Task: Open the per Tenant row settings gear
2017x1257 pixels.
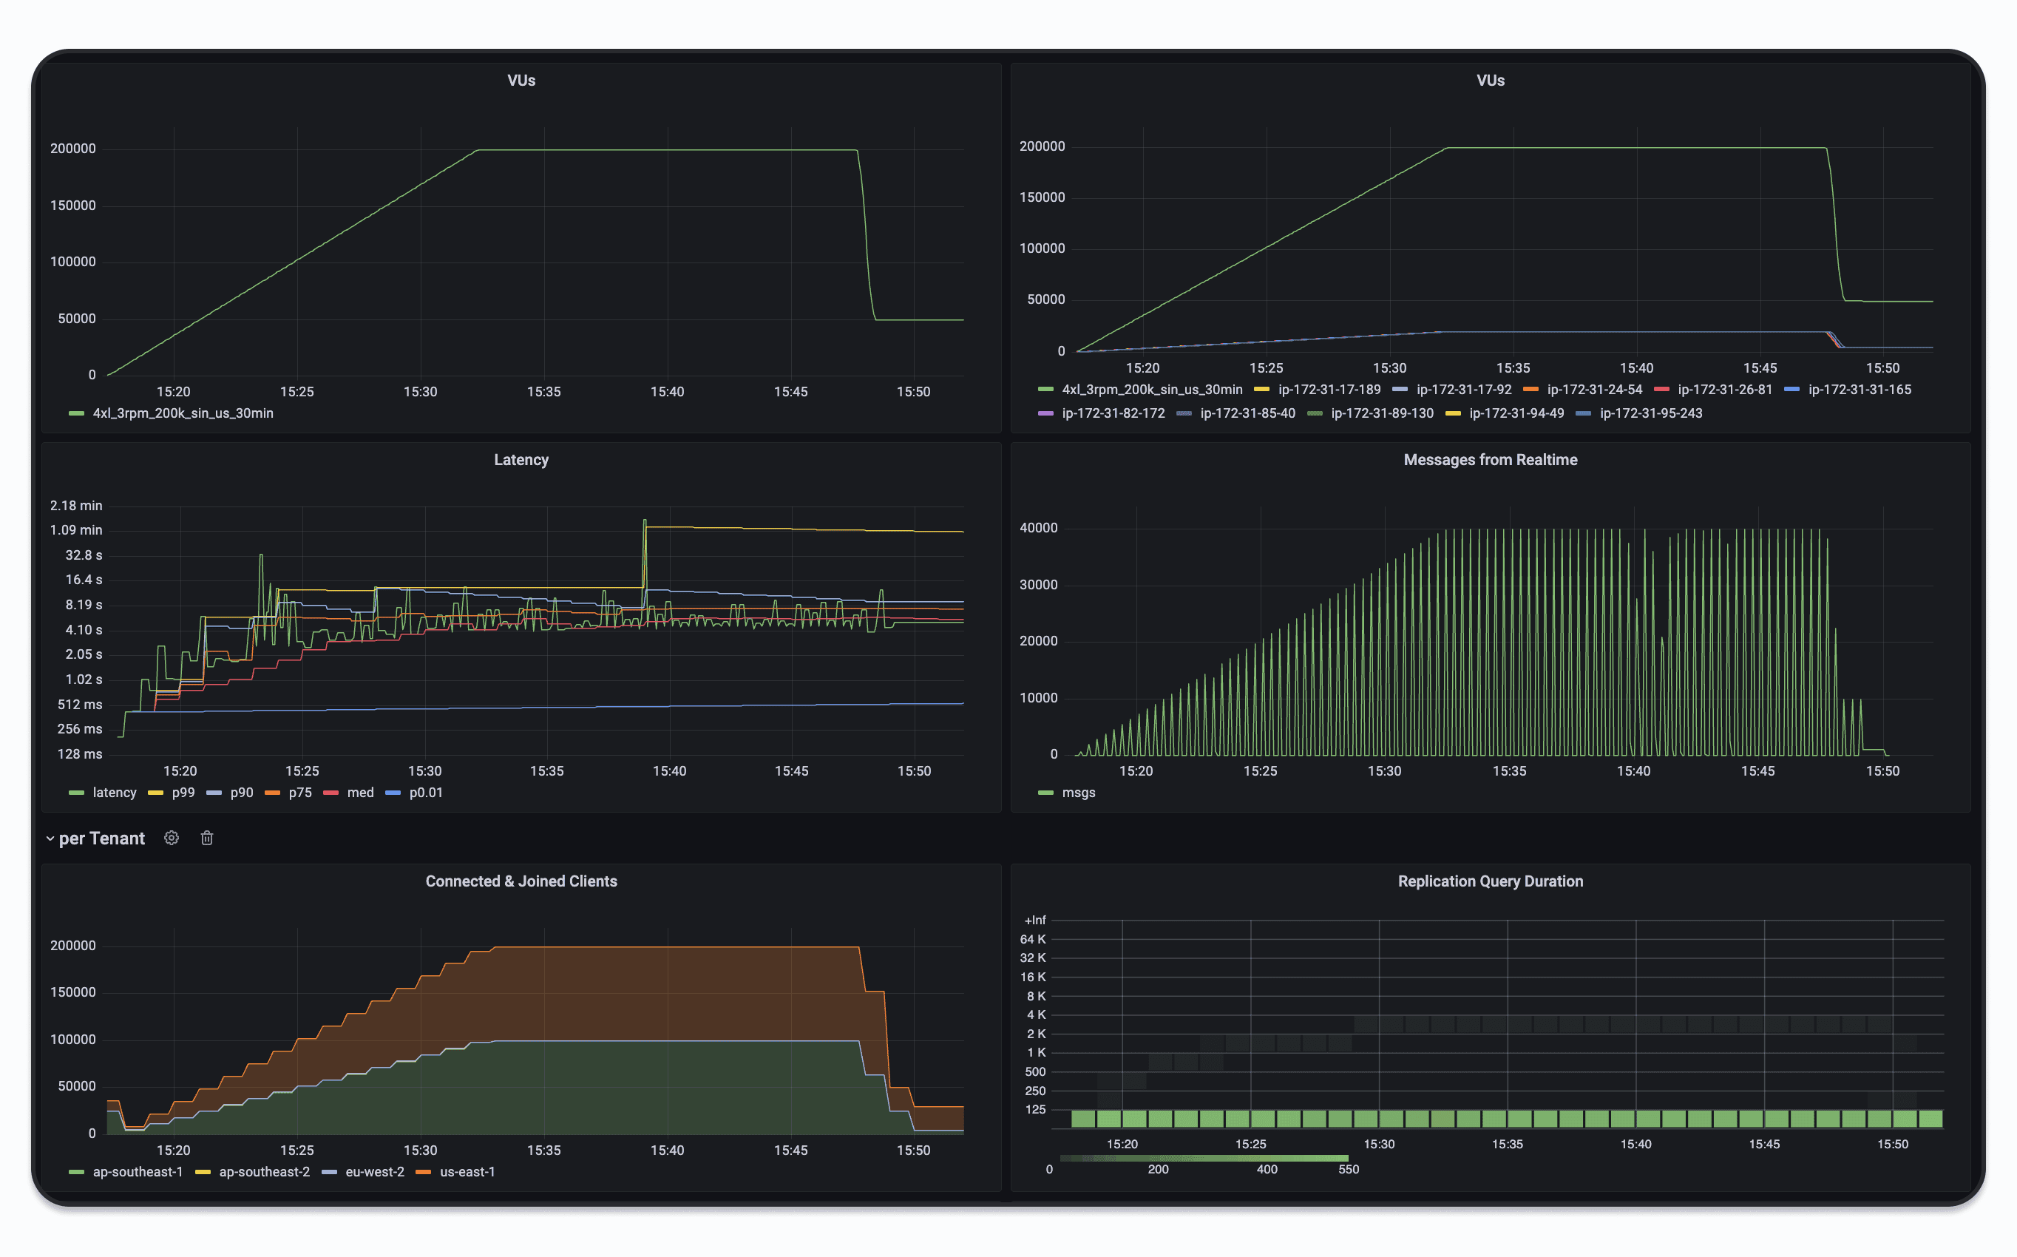Action: click(x=172, y=838)
